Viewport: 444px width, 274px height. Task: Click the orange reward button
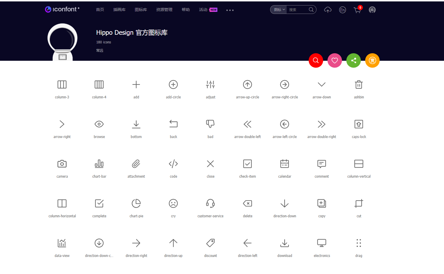(x=372, y=60)
